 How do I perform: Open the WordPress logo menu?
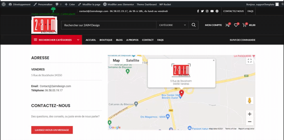[x=4, y=4]
